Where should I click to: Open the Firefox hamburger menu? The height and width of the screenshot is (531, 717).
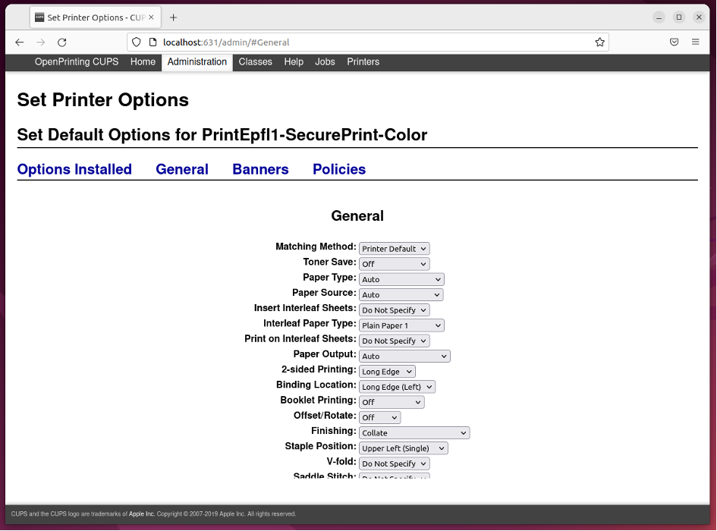pos(695,42)
